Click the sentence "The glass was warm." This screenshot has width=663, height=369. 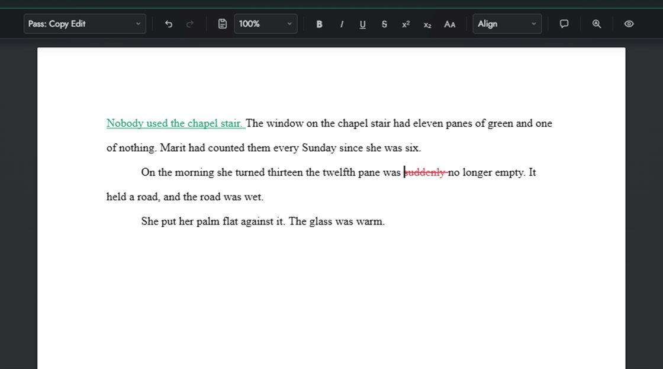point(337,222)
